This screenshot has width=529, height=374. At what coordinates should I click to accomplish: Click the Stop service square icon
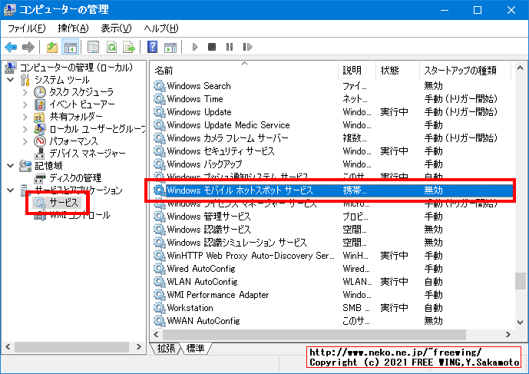click(212, 47)
